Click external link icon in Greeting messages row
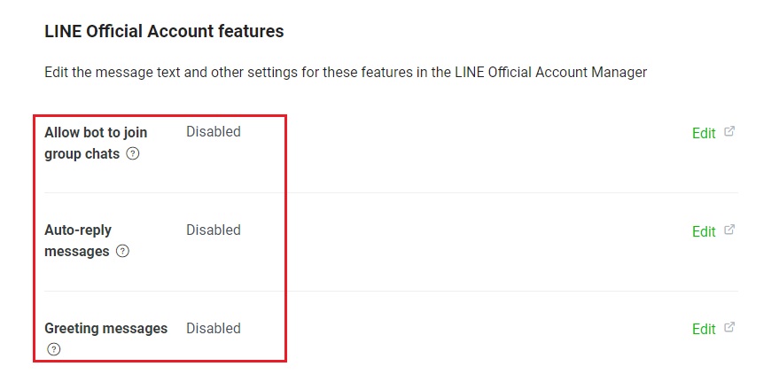The width and height of the screenshot is (779, 382). 729,328
